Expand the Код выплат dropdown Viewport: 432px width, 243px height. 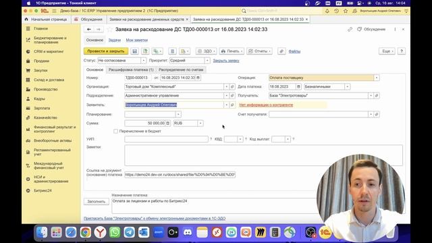coord(288,139)
